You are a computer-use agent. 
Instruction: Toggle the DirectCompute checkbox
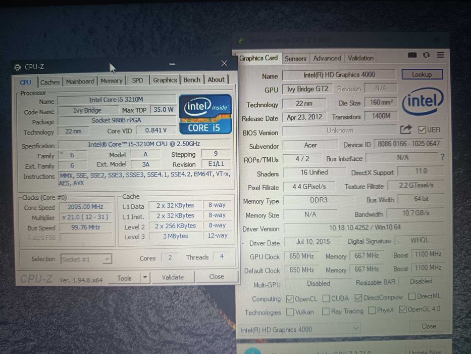358,298
